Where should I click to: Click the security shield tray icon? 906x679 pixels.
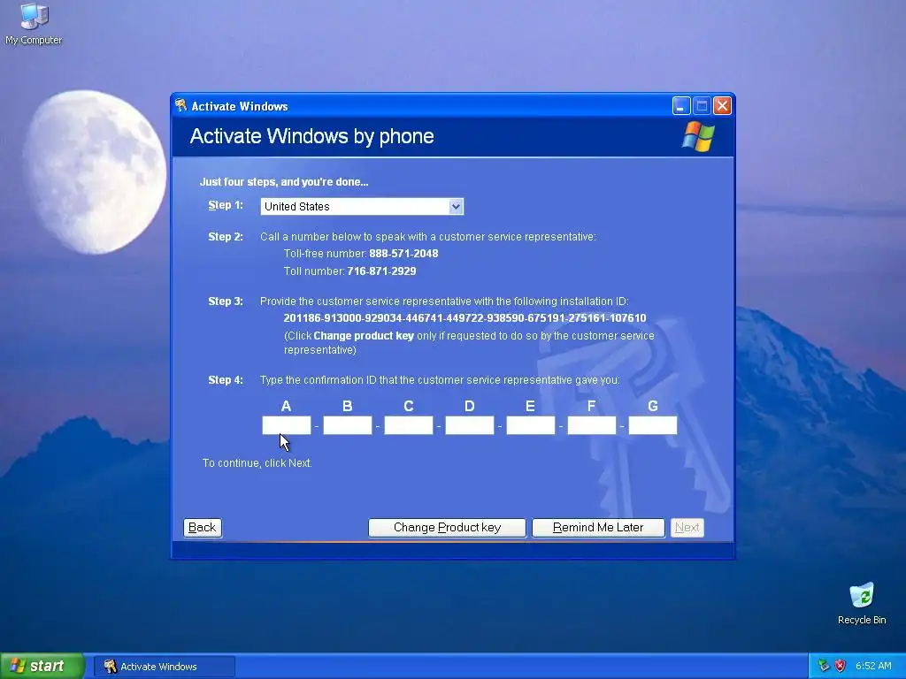point(841,666)
